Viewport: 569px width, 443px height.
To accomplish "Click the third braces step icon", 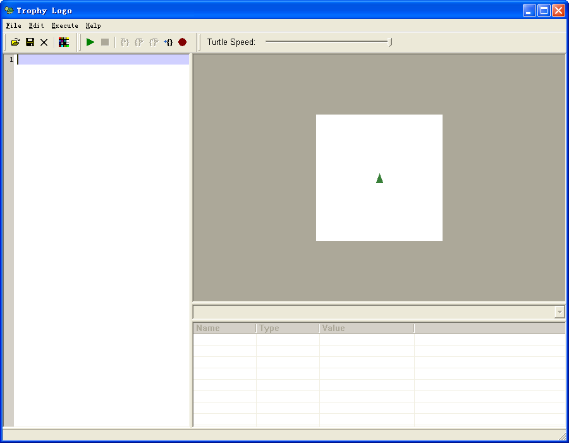I will pos(154,42).
